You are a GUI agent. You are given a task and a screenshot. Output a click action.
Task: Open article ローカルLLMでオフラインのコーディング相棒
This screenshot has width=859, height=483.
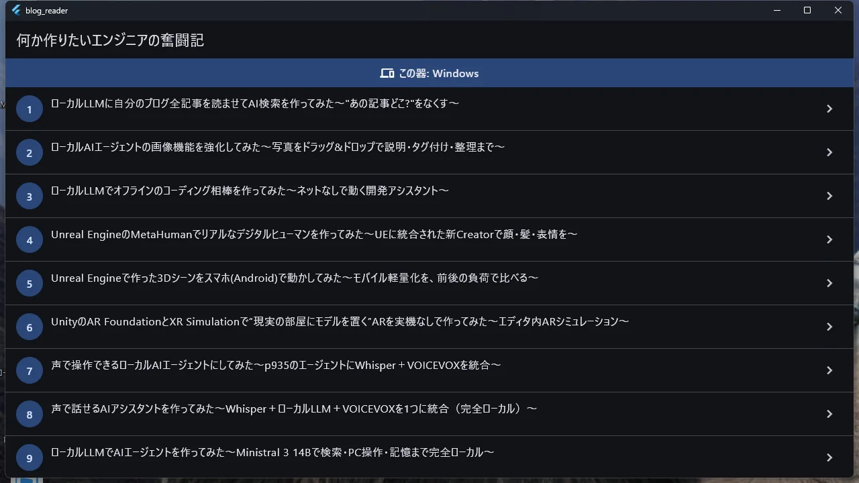429,196
